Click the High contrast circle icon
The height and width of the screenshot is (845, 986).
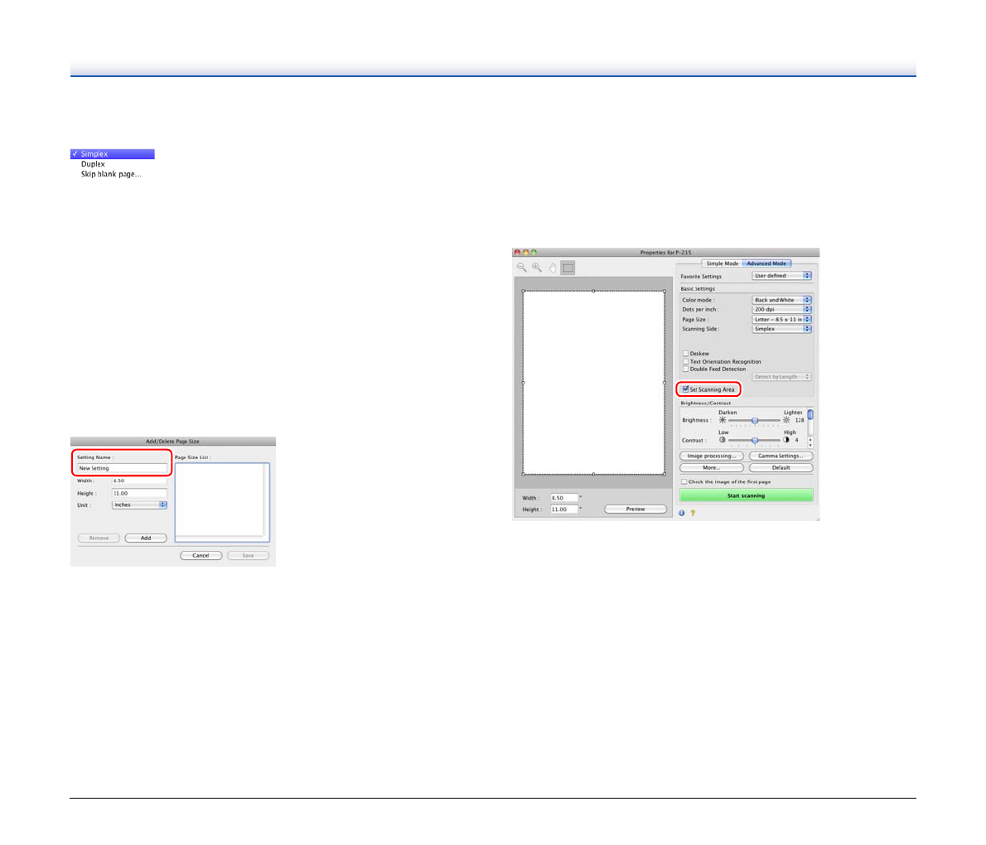coord(786,440)
